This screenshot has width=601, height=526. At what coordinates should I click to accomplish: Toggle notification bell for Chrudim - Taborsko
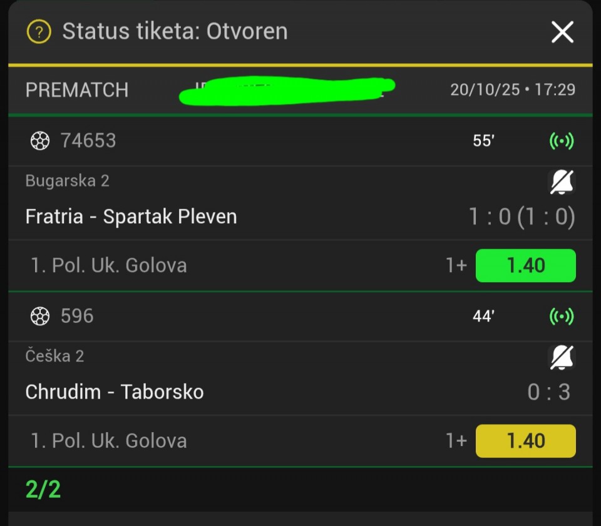[x=561, y=357]
